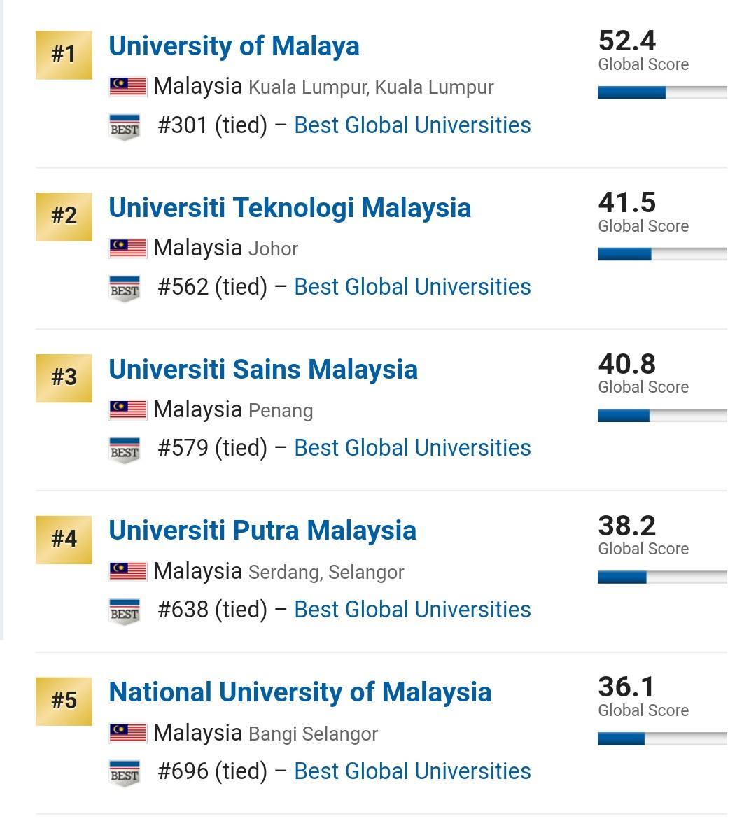Click the 52.4 global score progress bar

(662, 93)
